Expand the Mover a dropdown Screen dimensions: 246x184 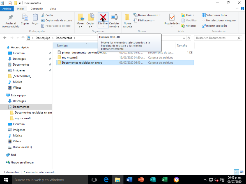coord(81,26)
